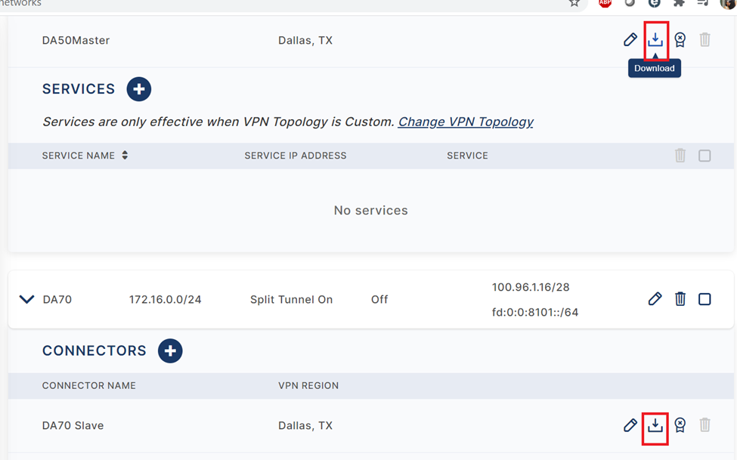Revoke certificate for DA70 Slave connector
This screenshot has width=737, height=460.
pos(680,425)
